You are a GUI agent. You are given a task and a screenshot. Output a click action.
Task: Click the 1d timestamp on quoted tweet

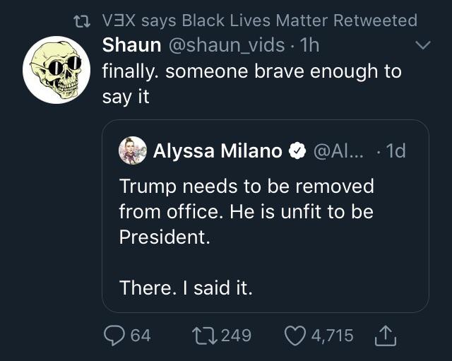(x=395, y=150)
